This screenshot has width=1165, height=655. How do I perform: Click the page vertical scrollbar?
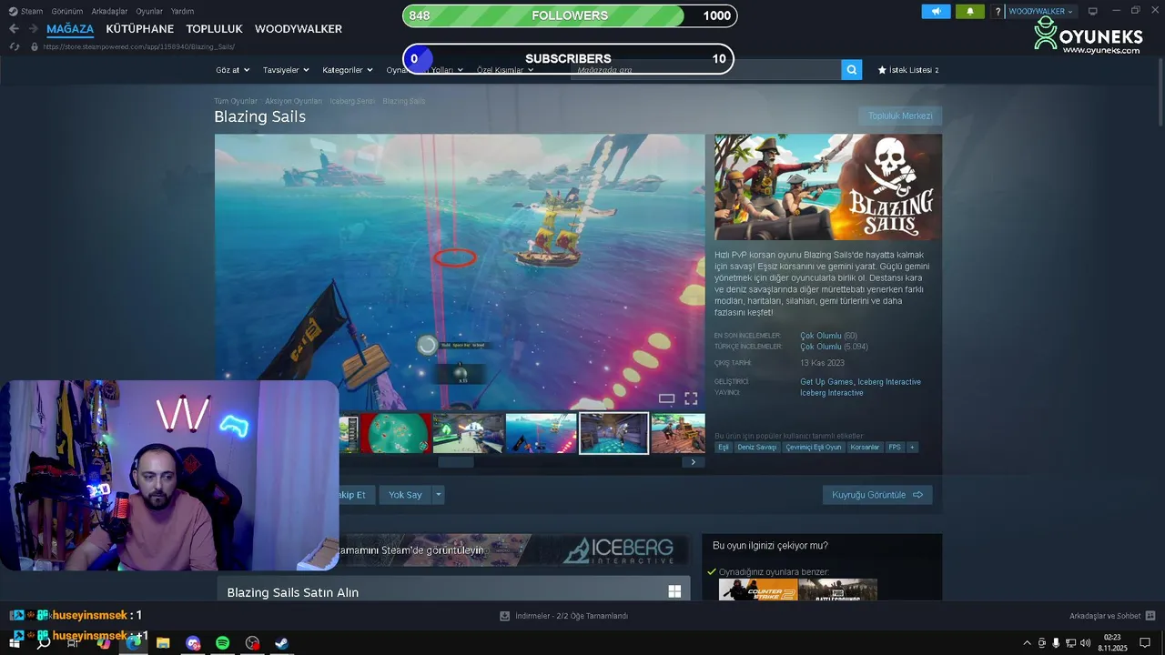point(1160,92)
